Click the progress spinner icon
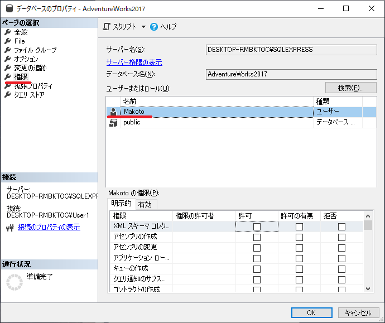The height and width of the screenshot is (323, 385). (15, 282)
